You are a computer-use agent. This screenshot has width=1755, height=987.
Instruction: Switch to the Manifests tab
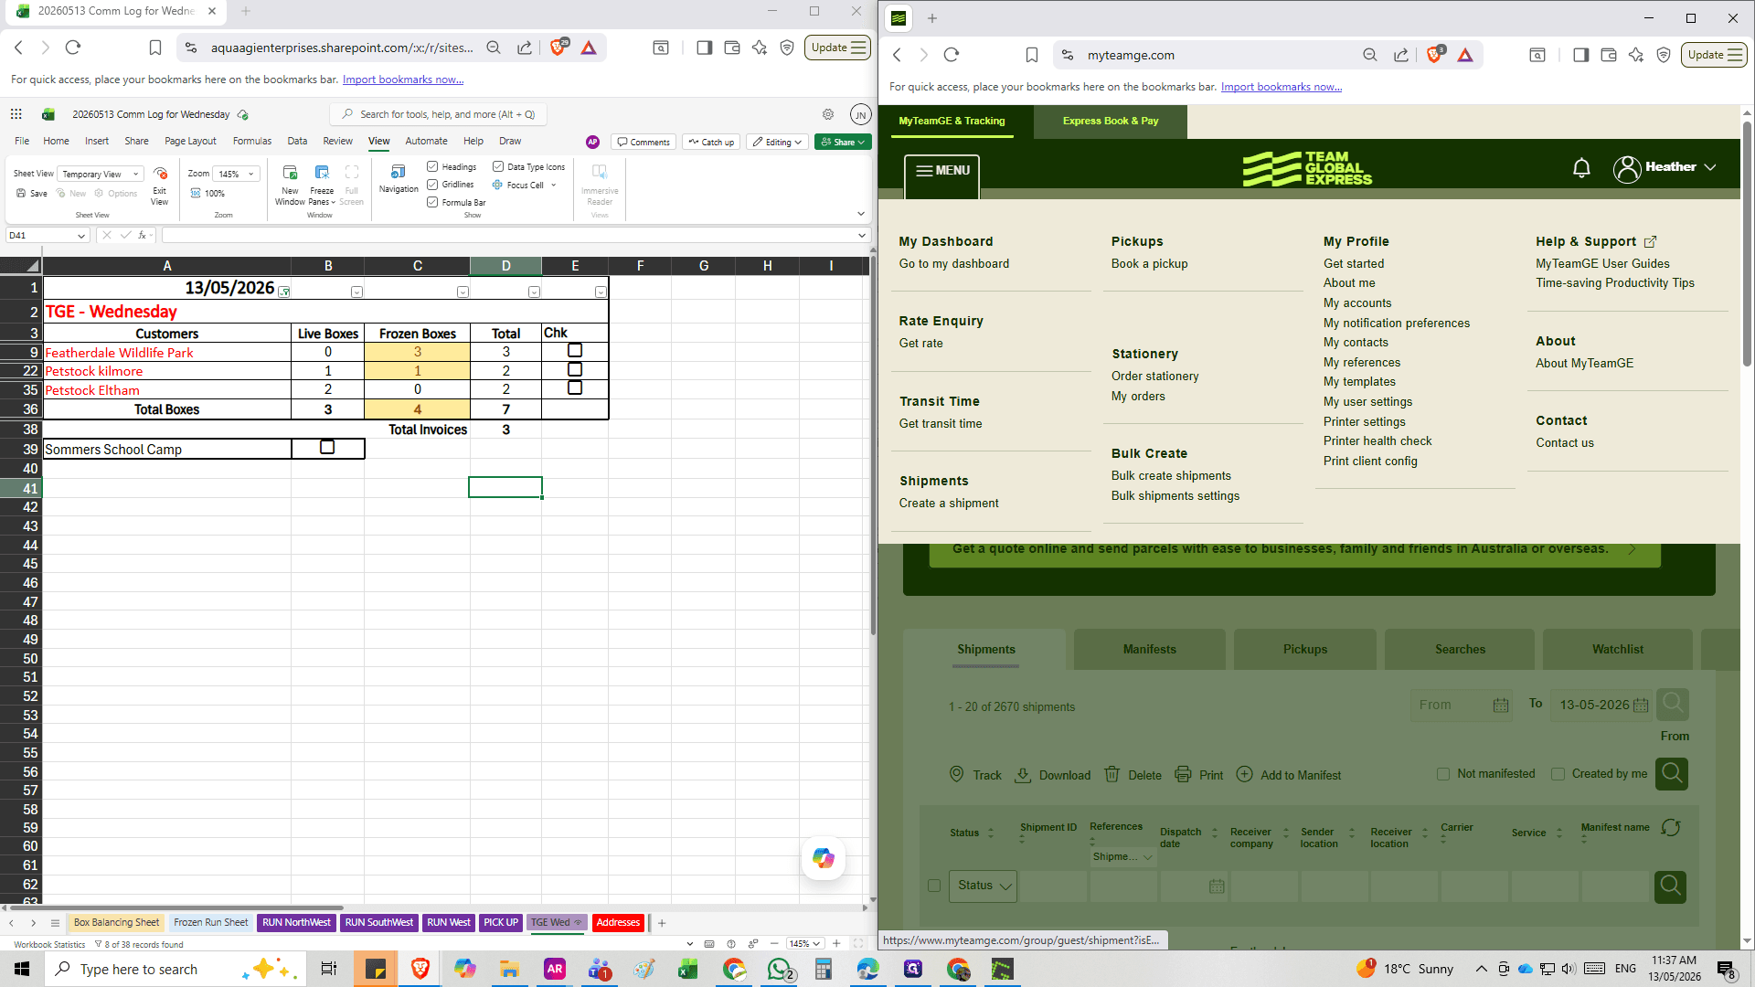(x=1149, y=650)
